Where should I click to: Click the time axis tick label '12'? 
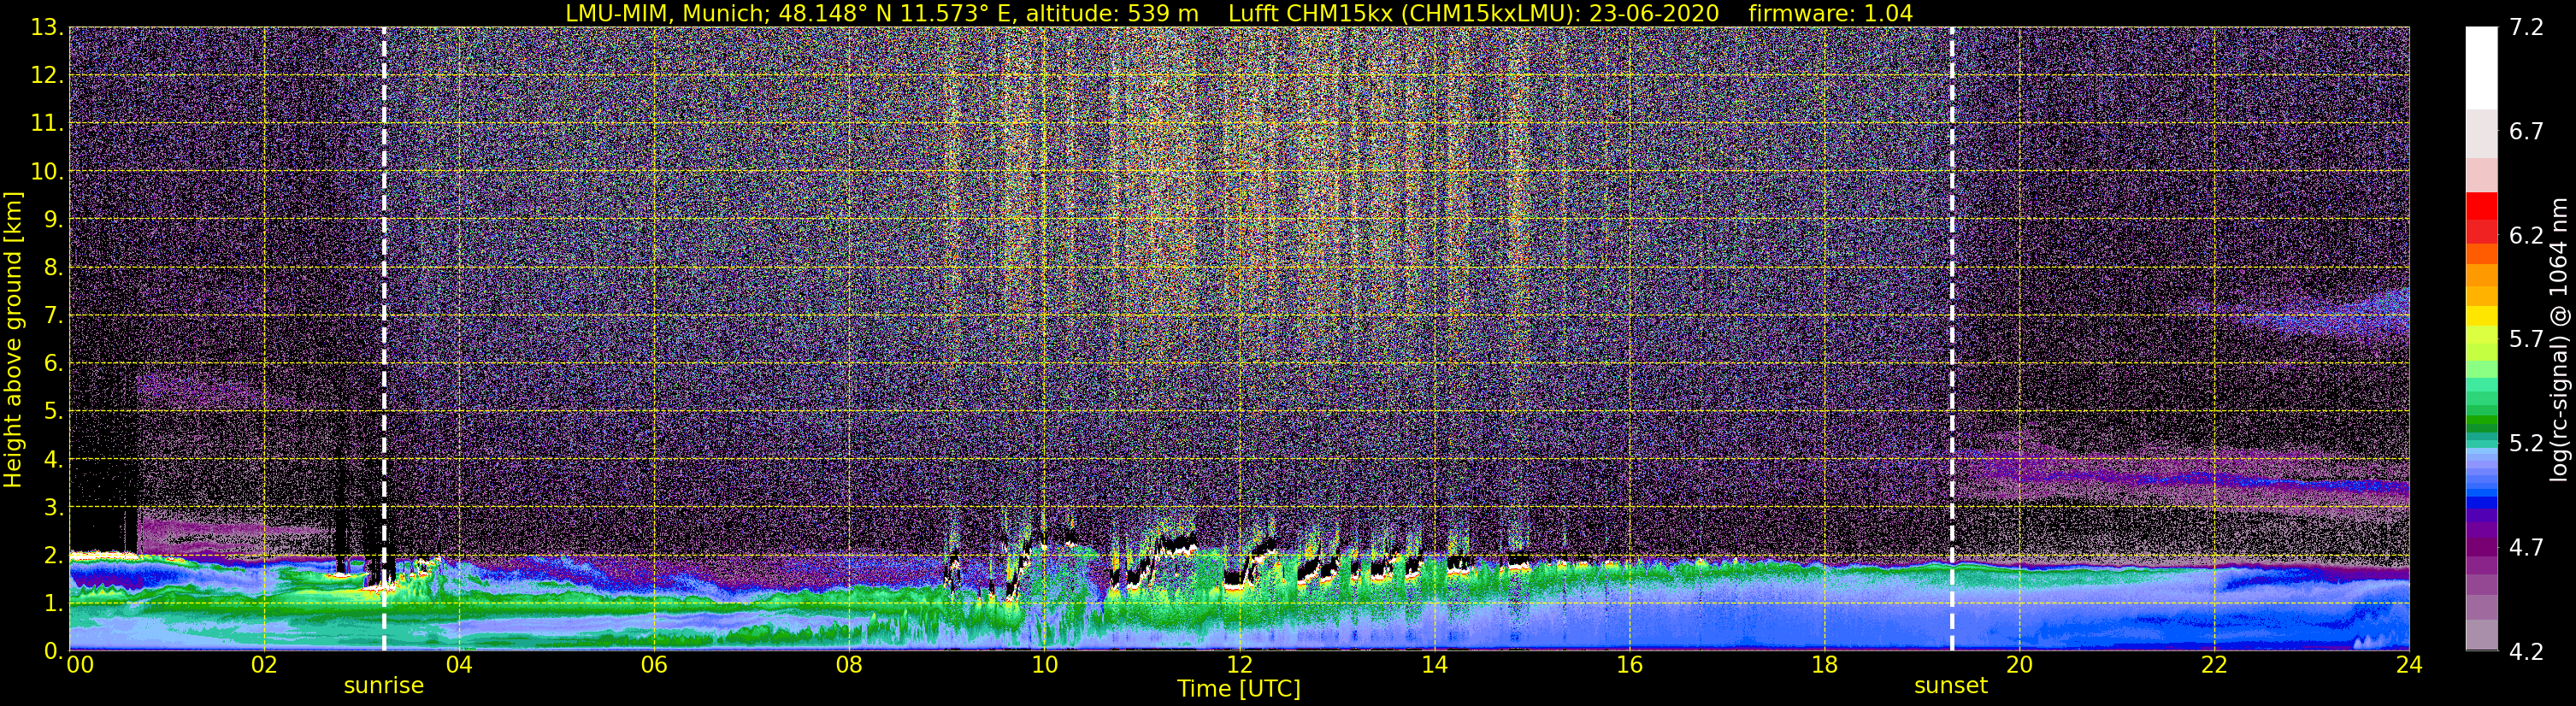1239,665
